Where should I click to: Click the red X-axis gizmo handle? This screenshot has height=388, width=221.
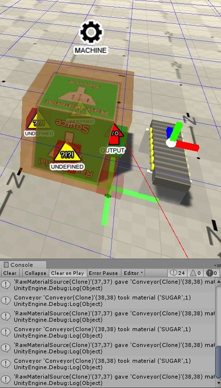tap(187, 146)
